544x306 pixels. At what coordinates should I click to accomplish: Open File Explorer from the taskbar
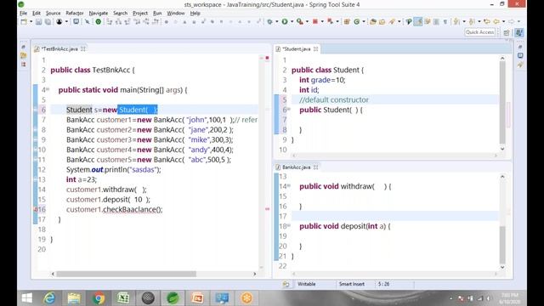coord(74,298)
